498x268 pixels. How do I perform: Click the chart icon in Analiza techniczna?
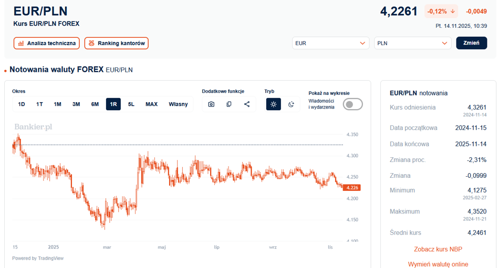pos(21,44)
